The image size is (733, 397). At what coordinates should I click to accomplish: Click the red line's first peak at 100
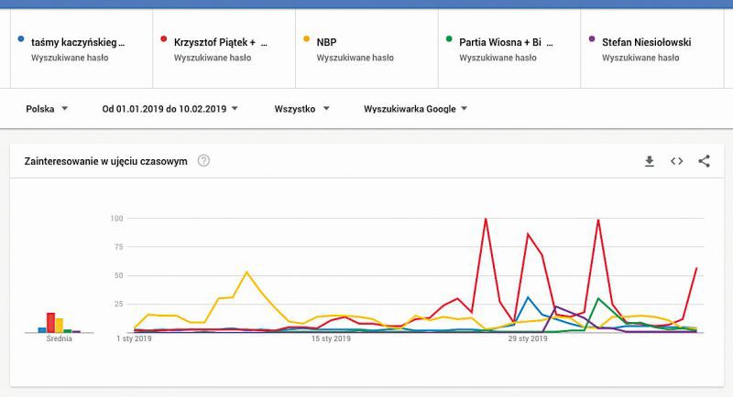[486, 219]
